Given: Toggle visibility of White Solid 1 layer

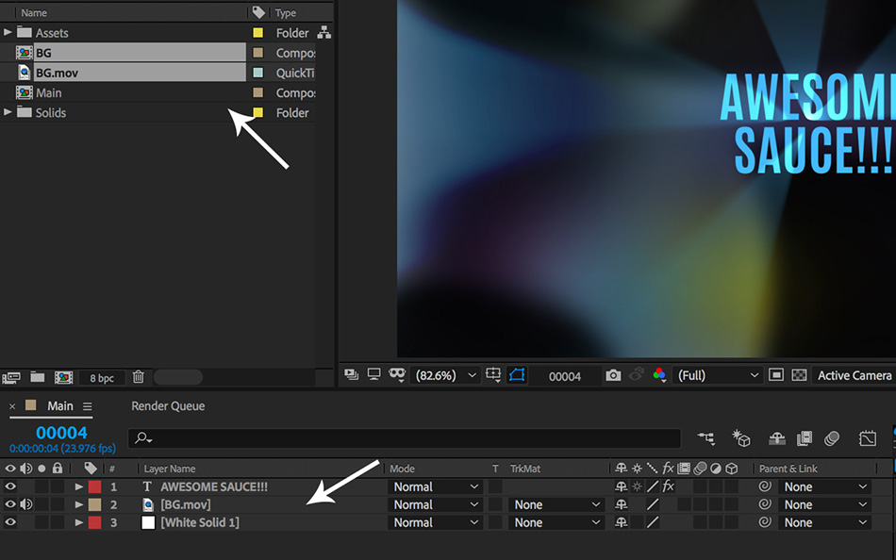Looking at the screenshot, I should point(11,522).
